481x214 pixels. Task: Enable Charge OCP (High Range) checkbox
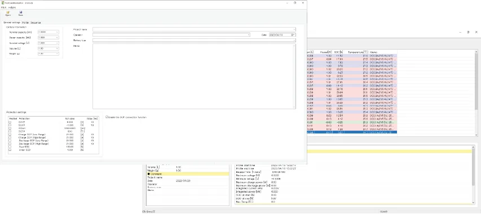(10, 137)
